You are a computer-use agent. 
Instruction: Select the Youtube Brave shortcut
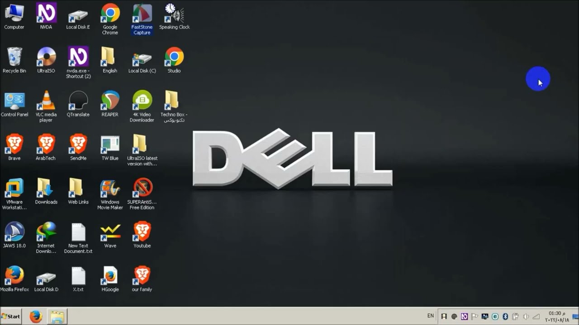(142, 236)
